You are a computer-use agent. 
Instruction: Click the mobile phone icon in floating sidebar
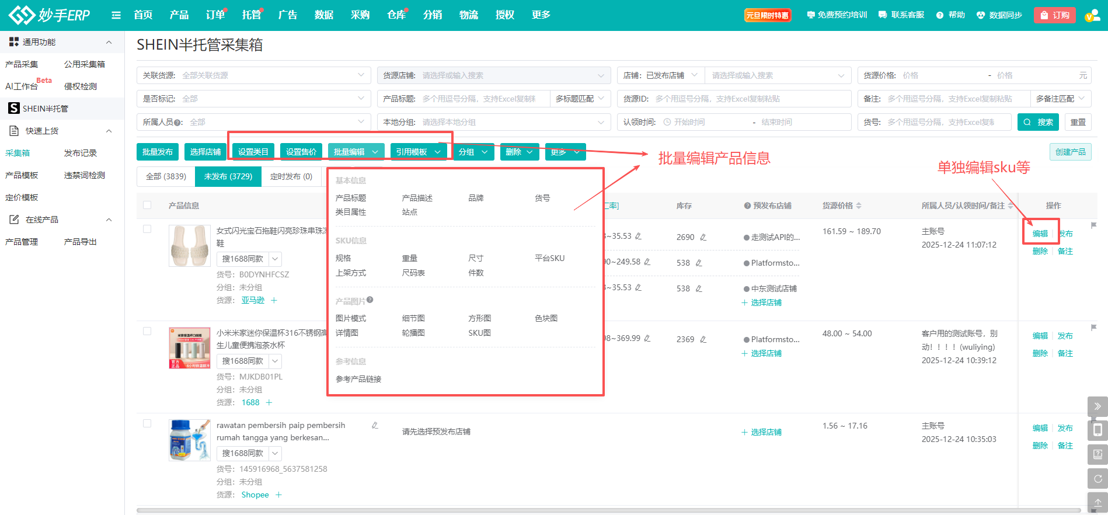1097,430
